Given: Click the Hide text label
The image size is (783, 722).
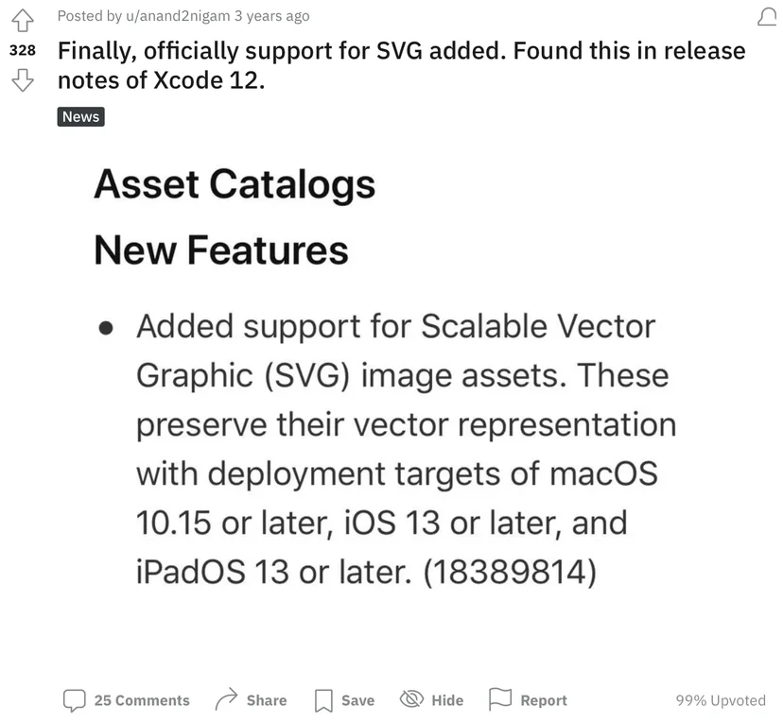Looking at the screenshot, I should (x=447, y=700).
